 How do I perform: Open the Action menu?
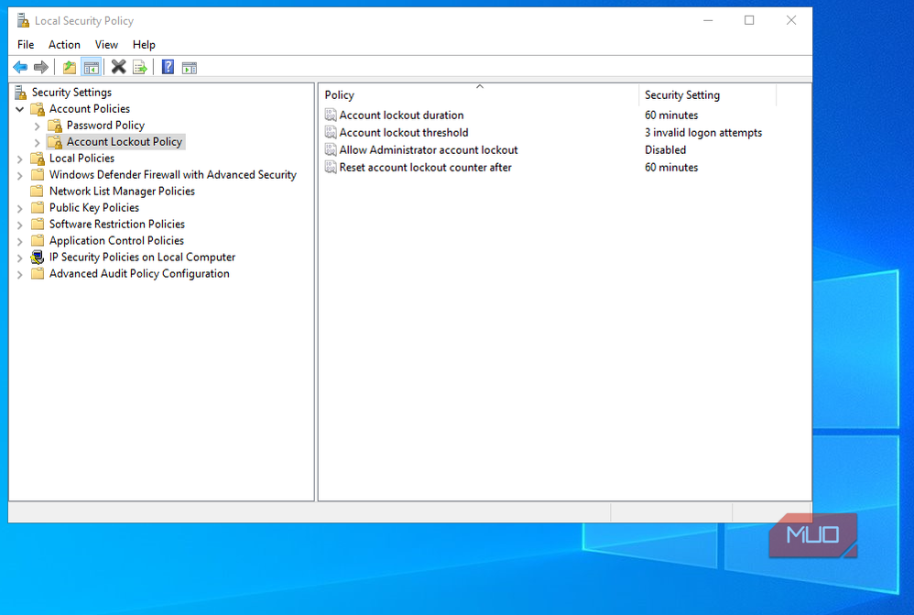[64, 45]
